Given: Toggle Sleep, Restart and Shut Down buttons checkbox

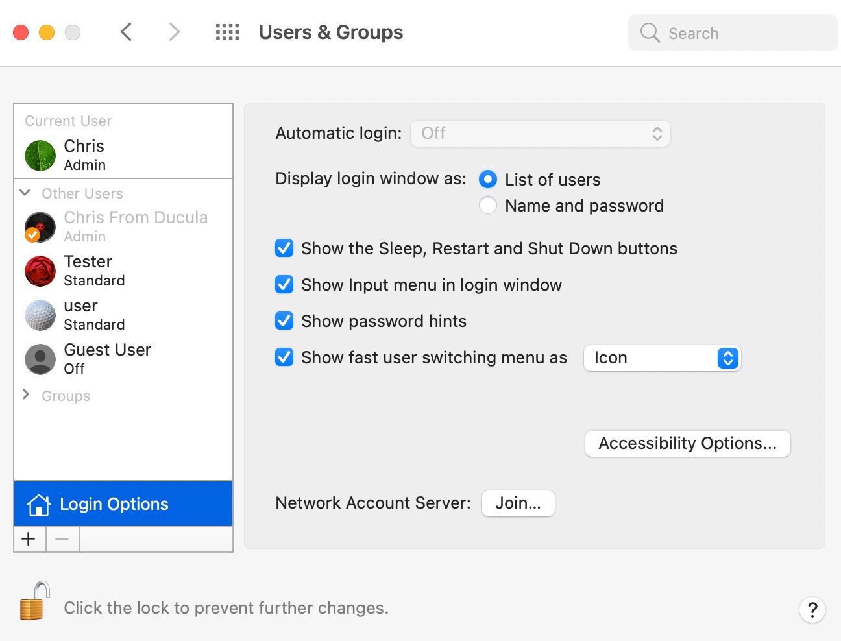Looking at the screenshot, I should [284, 248].
